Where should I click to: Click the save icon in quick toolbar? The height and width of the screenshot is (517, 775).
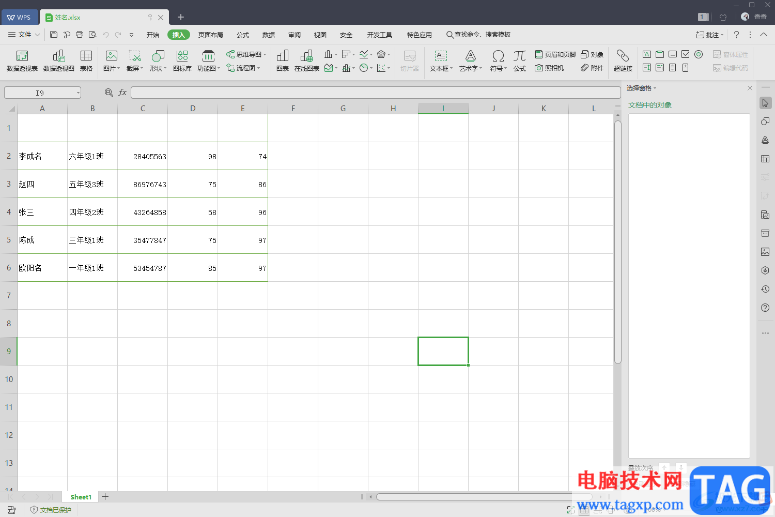(x=54, y=35)
